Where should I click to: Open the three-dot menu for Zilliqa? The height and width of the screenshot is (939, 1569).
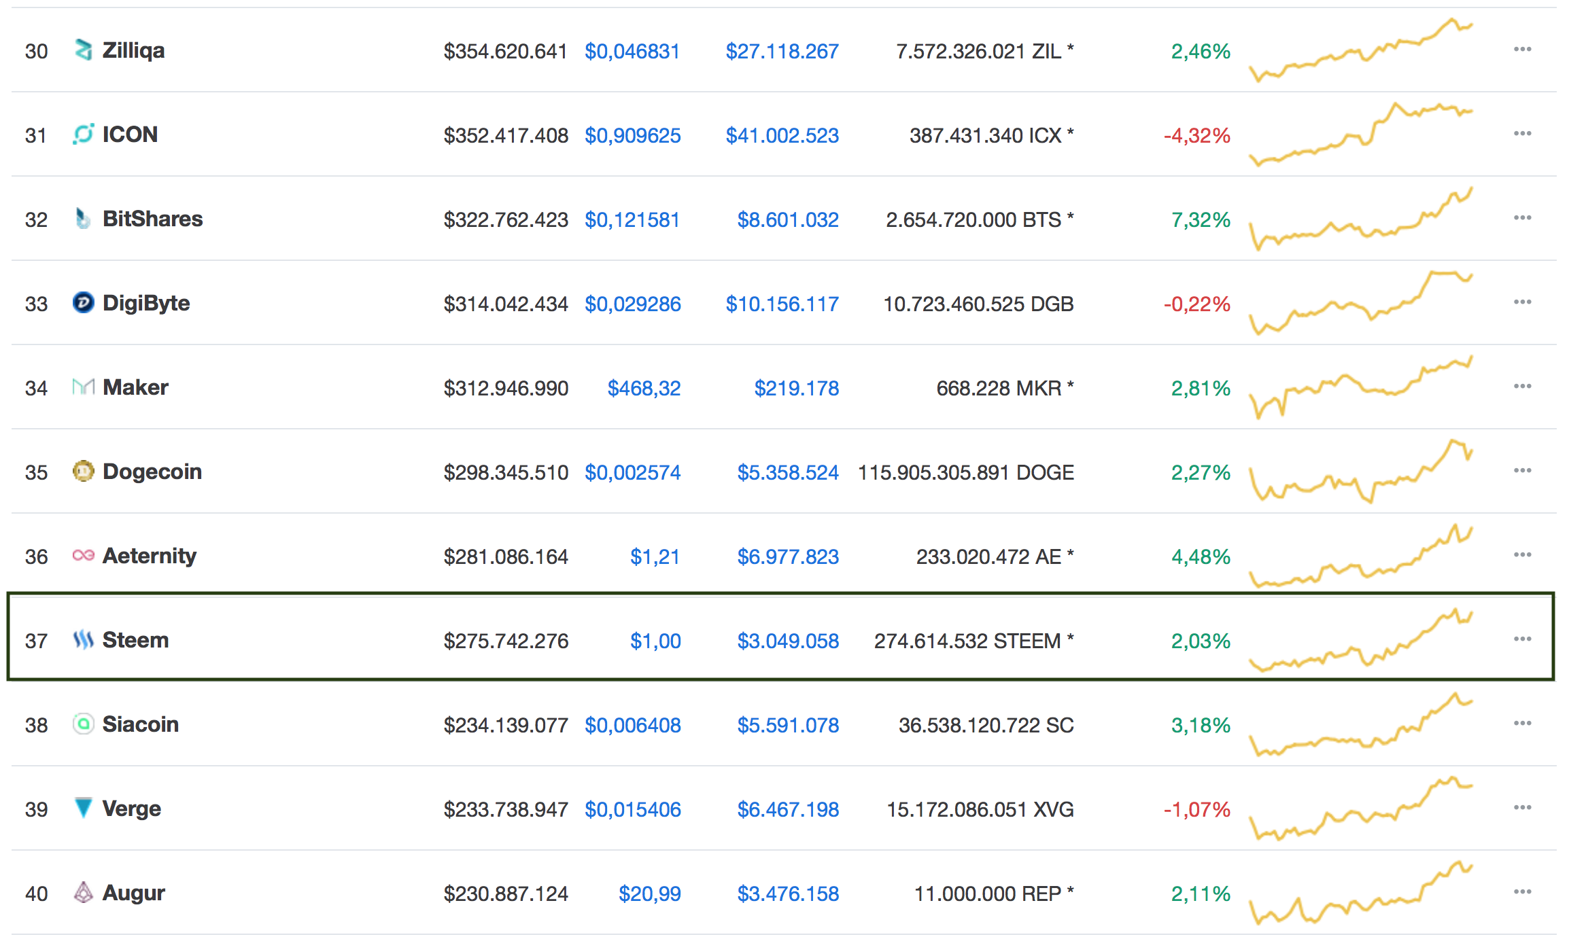(1522, 50)
